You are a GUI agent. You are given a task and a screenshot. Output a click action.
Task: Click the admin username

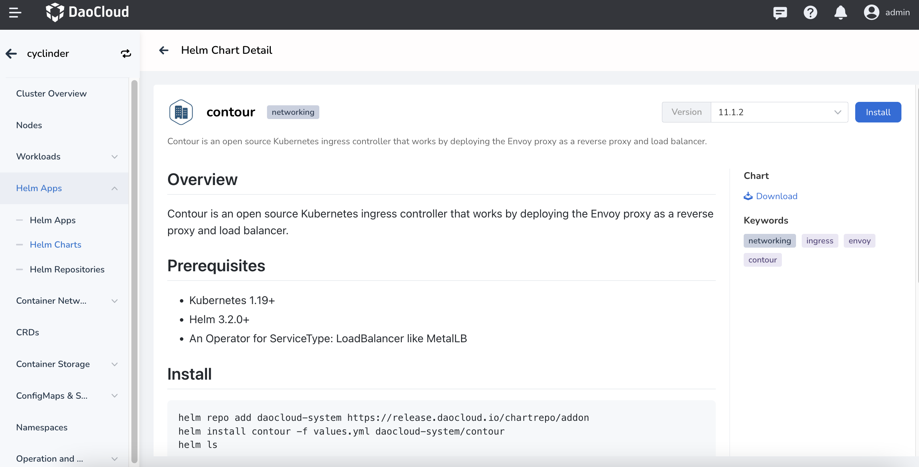click(898, 13)
